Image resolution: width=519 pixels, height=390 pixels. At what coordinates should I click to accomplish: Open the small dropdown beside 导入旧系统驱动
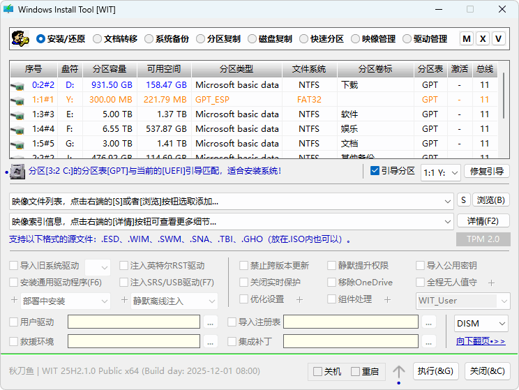tap(98, 267)
